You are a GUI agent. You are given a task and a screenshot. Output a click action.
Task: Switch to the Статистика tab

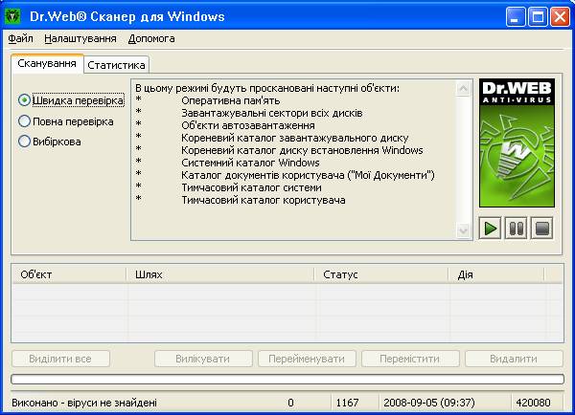pos(116,65)
